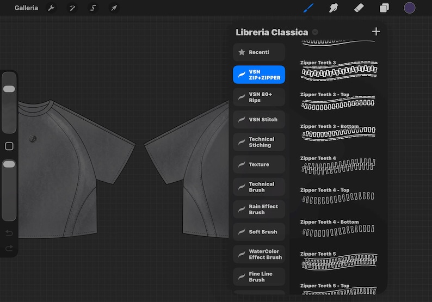
Task: Select the Soft Brush set
Action: (259, 232)
